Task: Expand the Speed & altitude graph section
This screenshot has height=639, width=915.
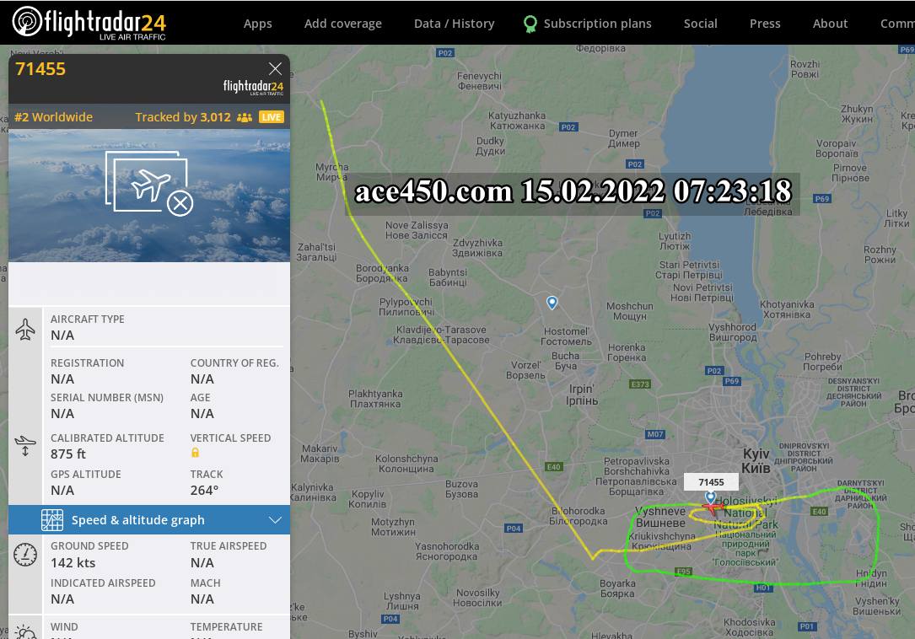Action: [148, 520]
